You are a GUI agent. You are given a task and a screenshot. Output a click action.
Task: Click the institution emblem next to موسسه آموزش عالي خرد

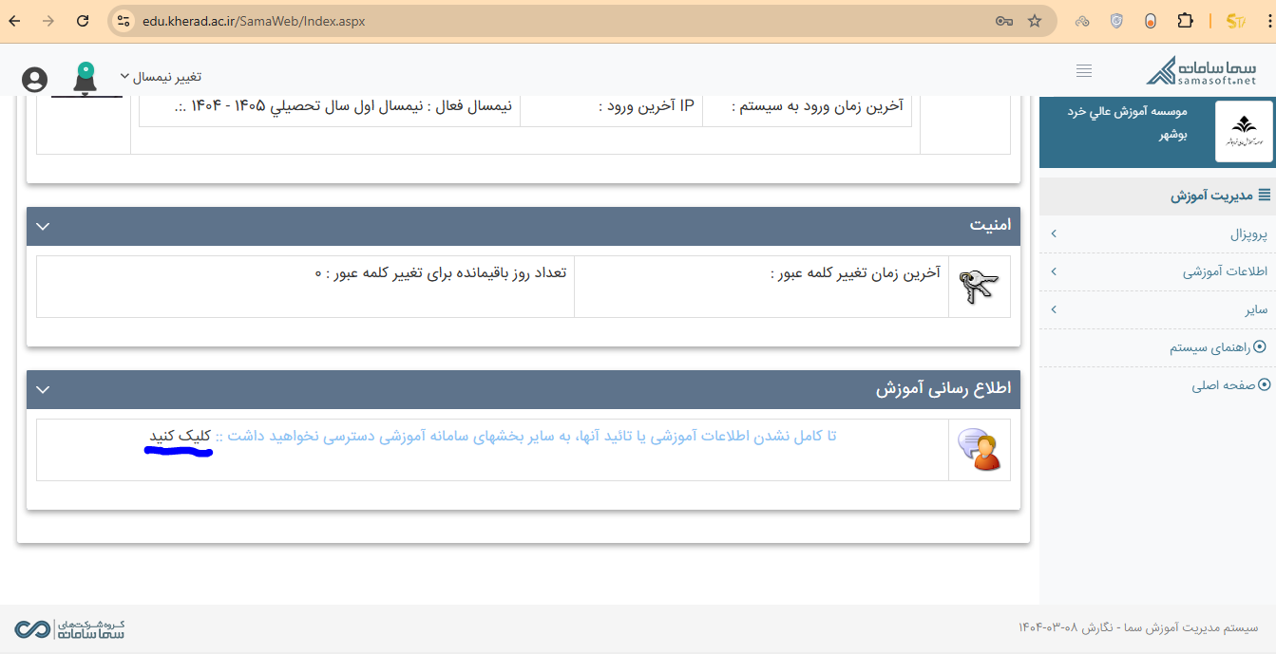coord(1243,130)
